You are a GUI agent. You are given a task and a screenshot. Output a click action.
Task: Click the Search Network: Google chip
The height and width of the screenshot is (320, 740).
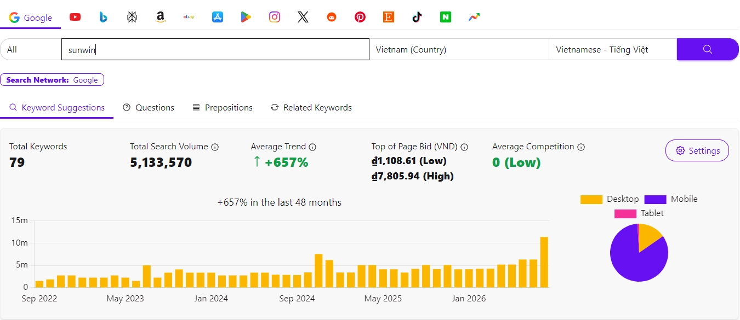click(x=52, y=80)
